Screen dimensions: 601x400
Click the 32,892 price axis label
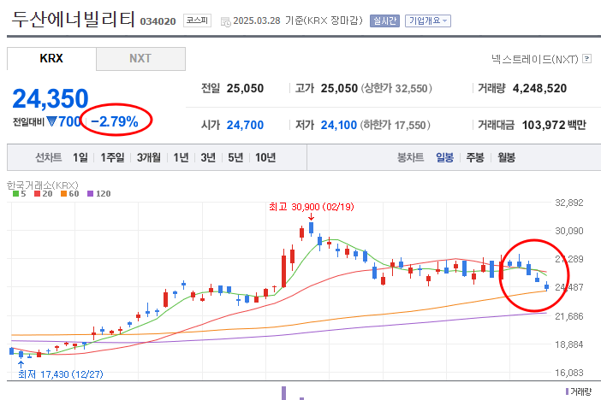pyautogui.click(x=569, y=203)
